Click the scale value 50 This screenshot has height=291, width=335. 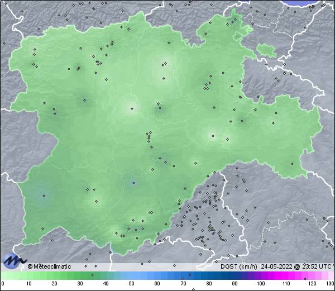pyautogui.click(x=131, y=284)
